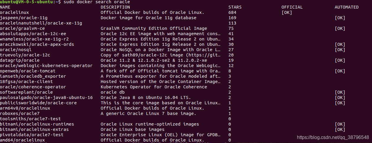Click the star count 113
Viewport: 372px width, 143px height.
coord(232,23)
